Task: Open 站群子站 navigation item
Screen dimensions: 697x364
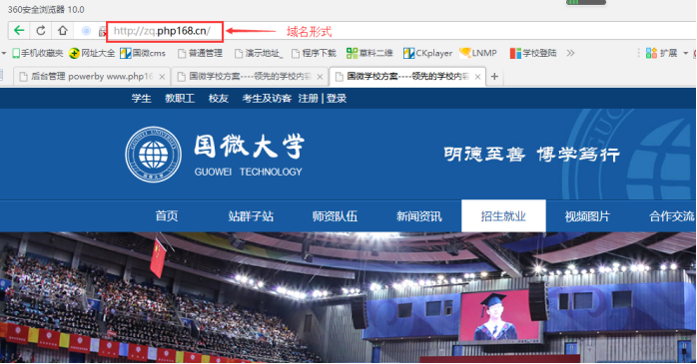Action: [251, 216]
